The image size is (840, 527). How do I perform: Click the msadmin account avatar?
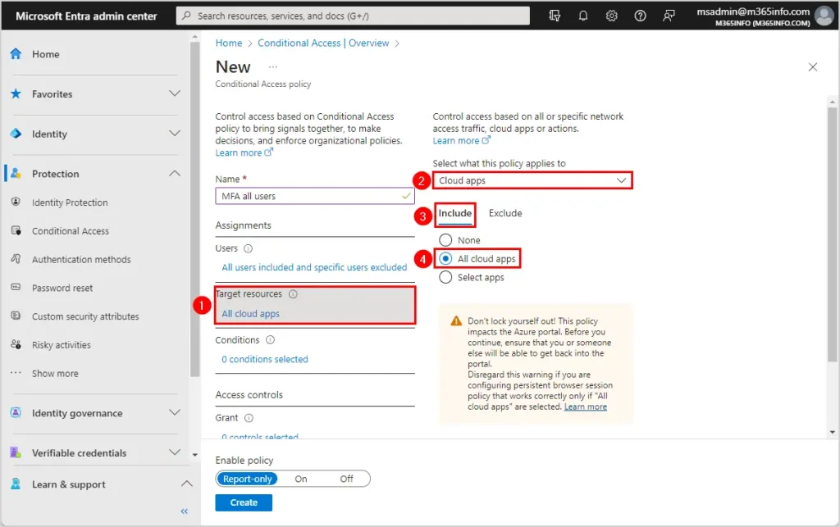coord(824,16)
